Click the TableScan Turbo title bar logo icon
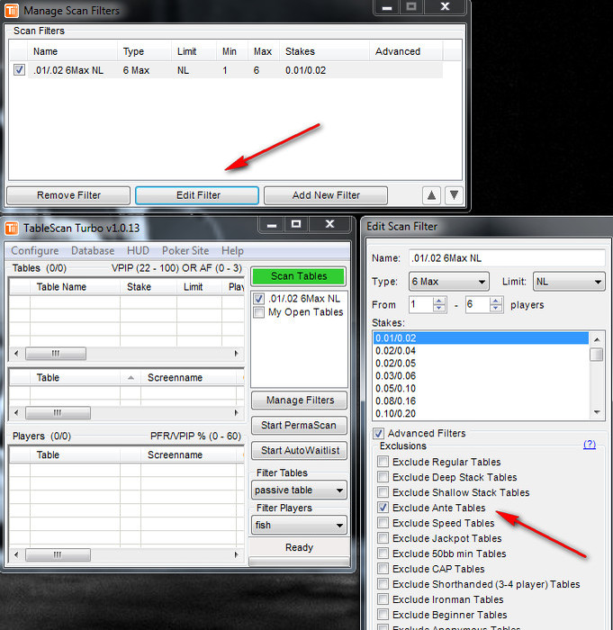The height and width of the screenshot is (630, 613). 12,229
